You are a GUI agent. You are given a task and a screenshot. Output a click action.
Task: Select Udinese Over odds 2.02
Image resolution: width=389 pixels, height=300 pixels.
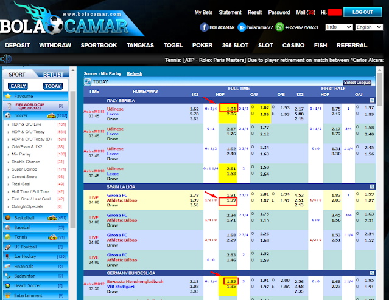coord(264,107)
